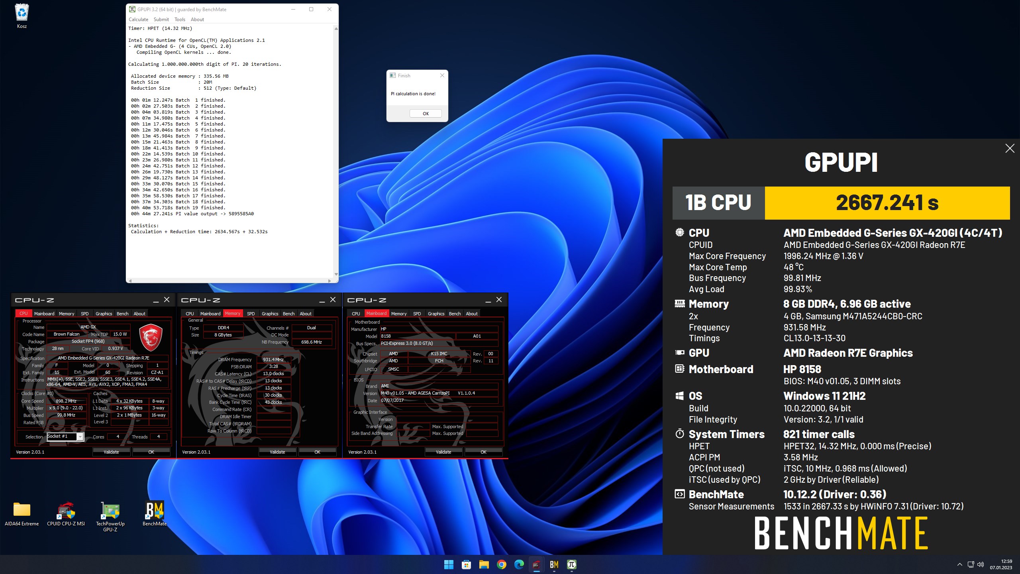Screen dimensions: 1020x574
Task: Open File Explorer from taskbar
Action: [484, 564]
